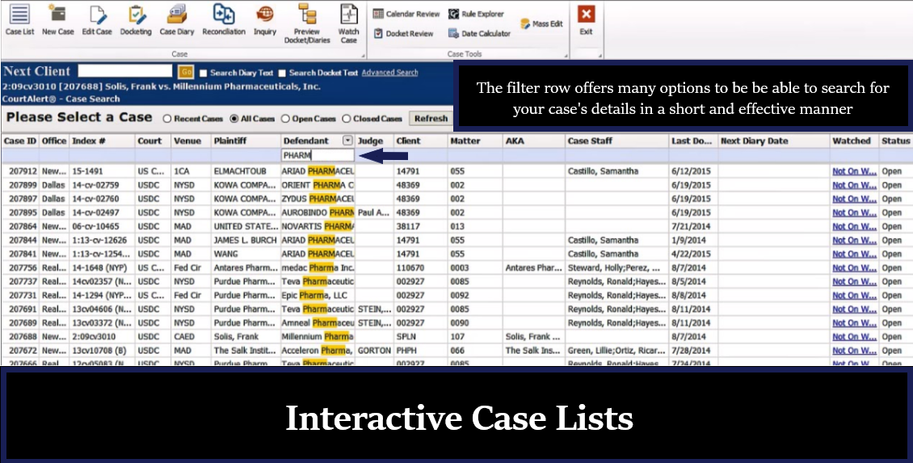
Task: Click Not On W... link for case 207756
Action: (x=853, y=268)
